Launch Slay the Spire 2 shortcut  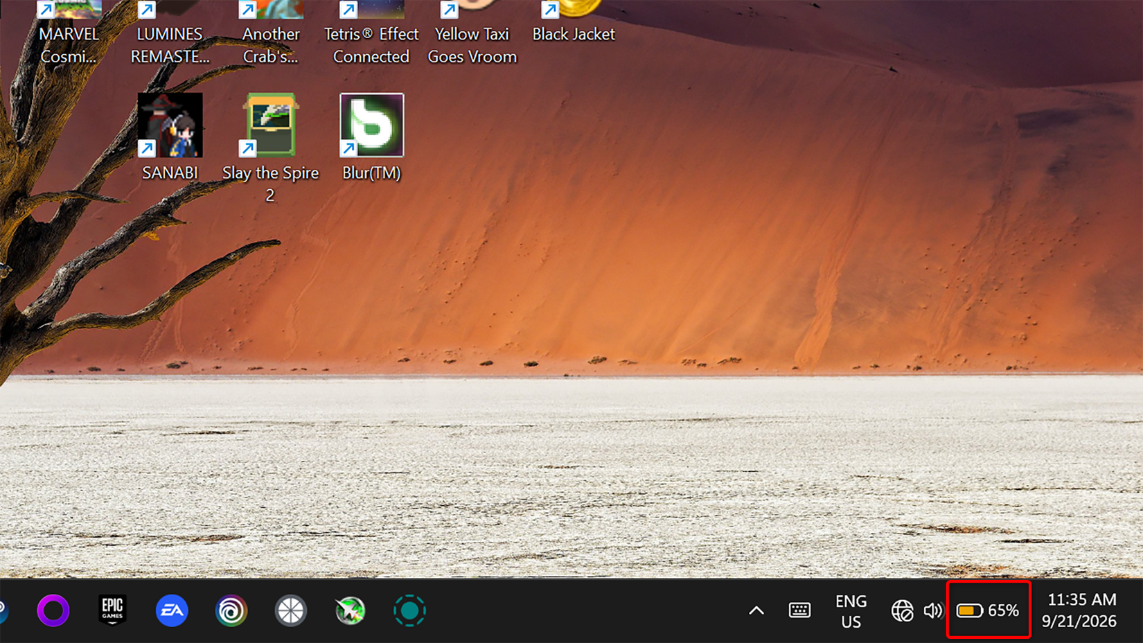click(270, 148)
